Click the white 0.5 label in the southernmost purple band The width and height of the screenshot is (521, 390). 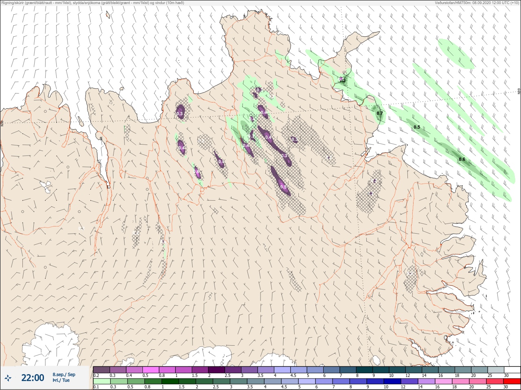point(284,187)
